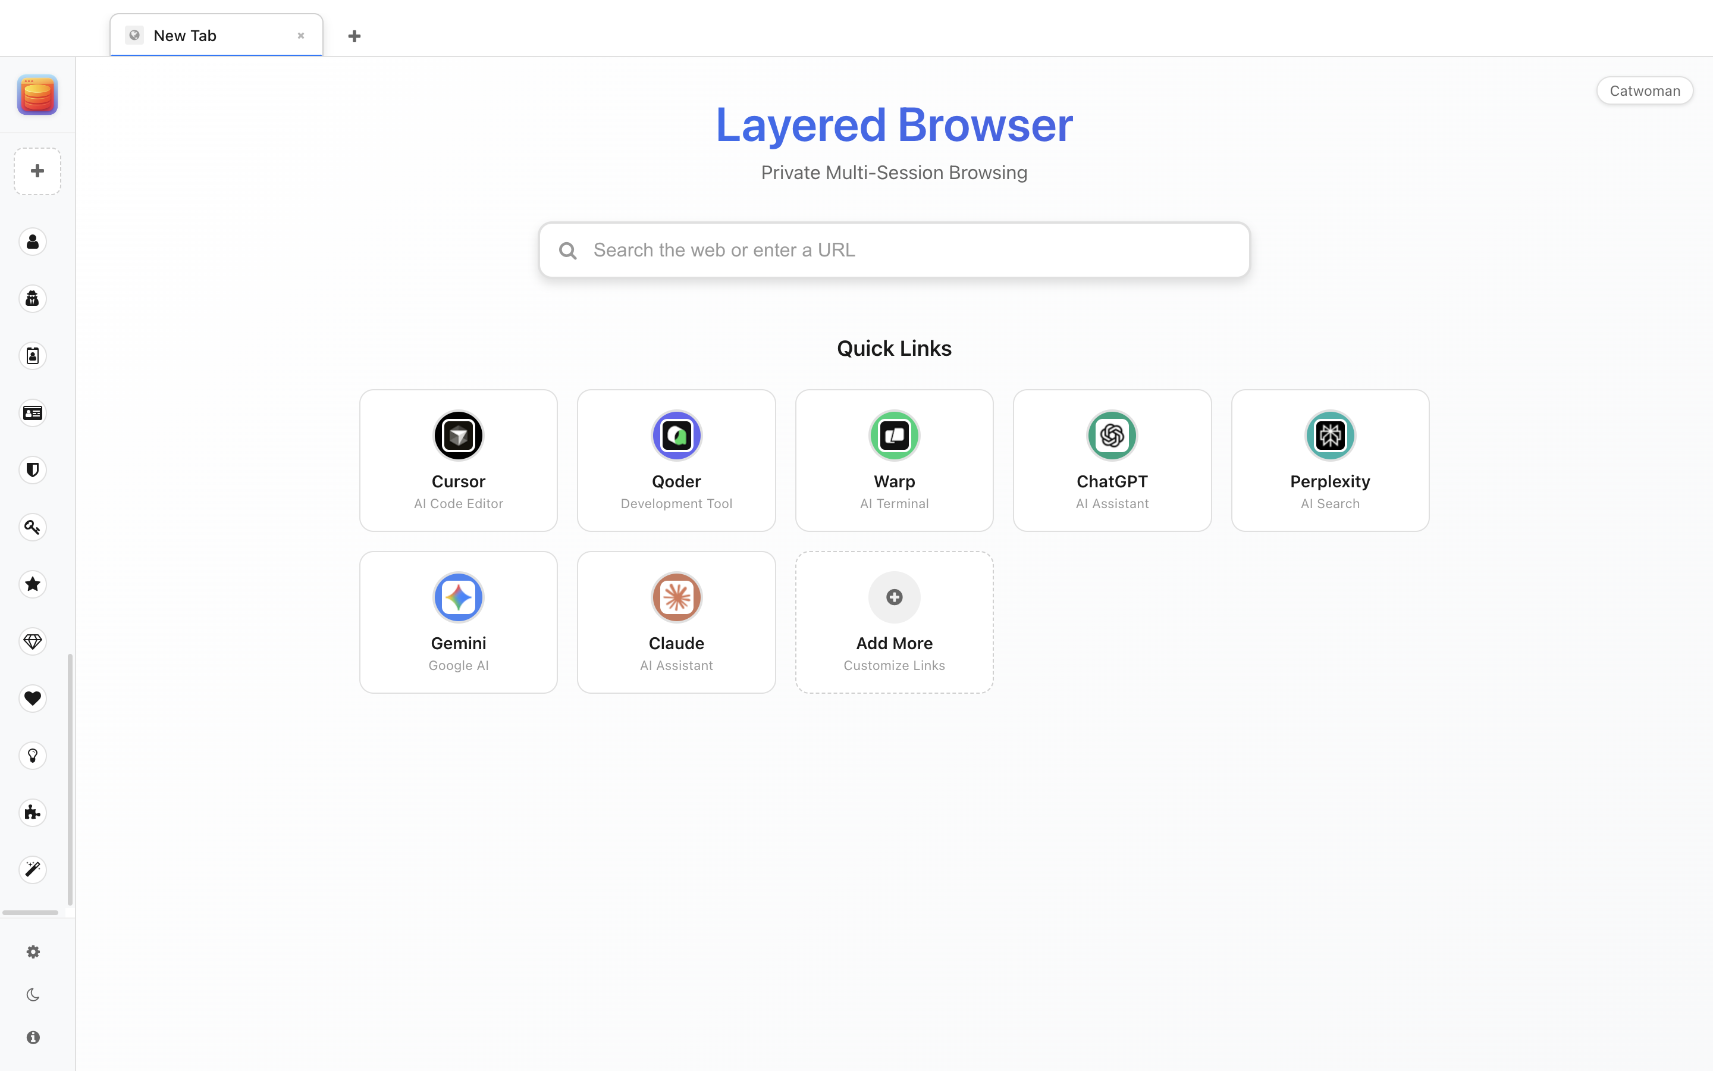Click the info icon at sidebar bottom
Screen dimensions: 1713x1071
[33, 1037]
